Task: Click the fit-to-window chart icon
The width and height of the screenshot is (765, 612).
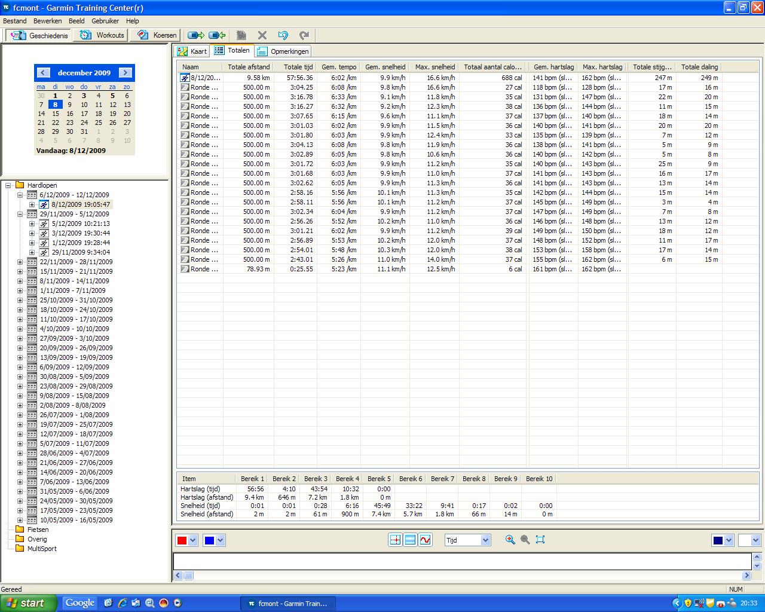Action: 540,540
